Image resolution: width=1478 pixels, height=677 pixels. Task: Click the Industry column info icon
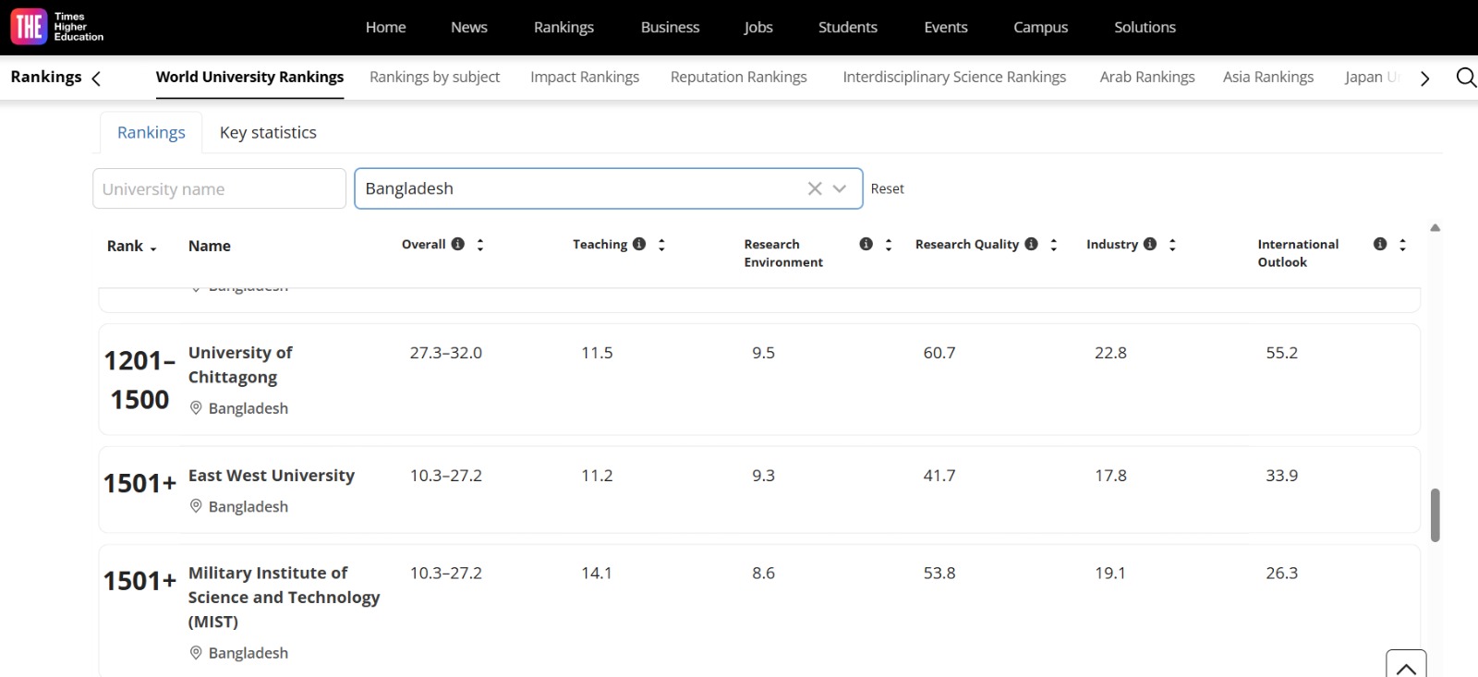1150,244
